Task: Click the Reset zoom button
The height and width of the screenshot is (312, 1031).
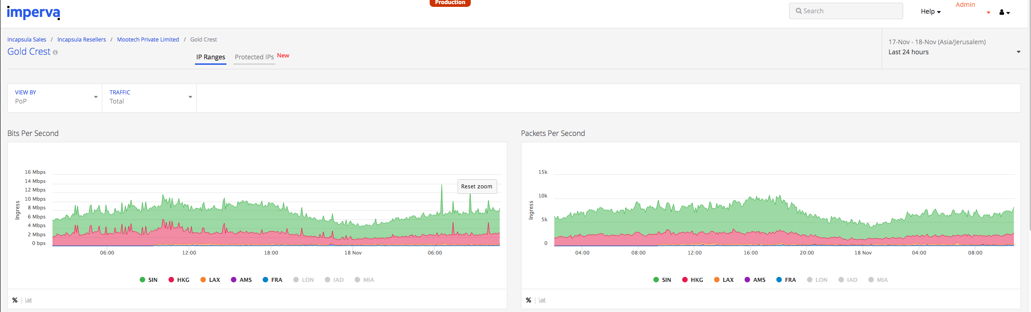Action: tap(477, 187)
